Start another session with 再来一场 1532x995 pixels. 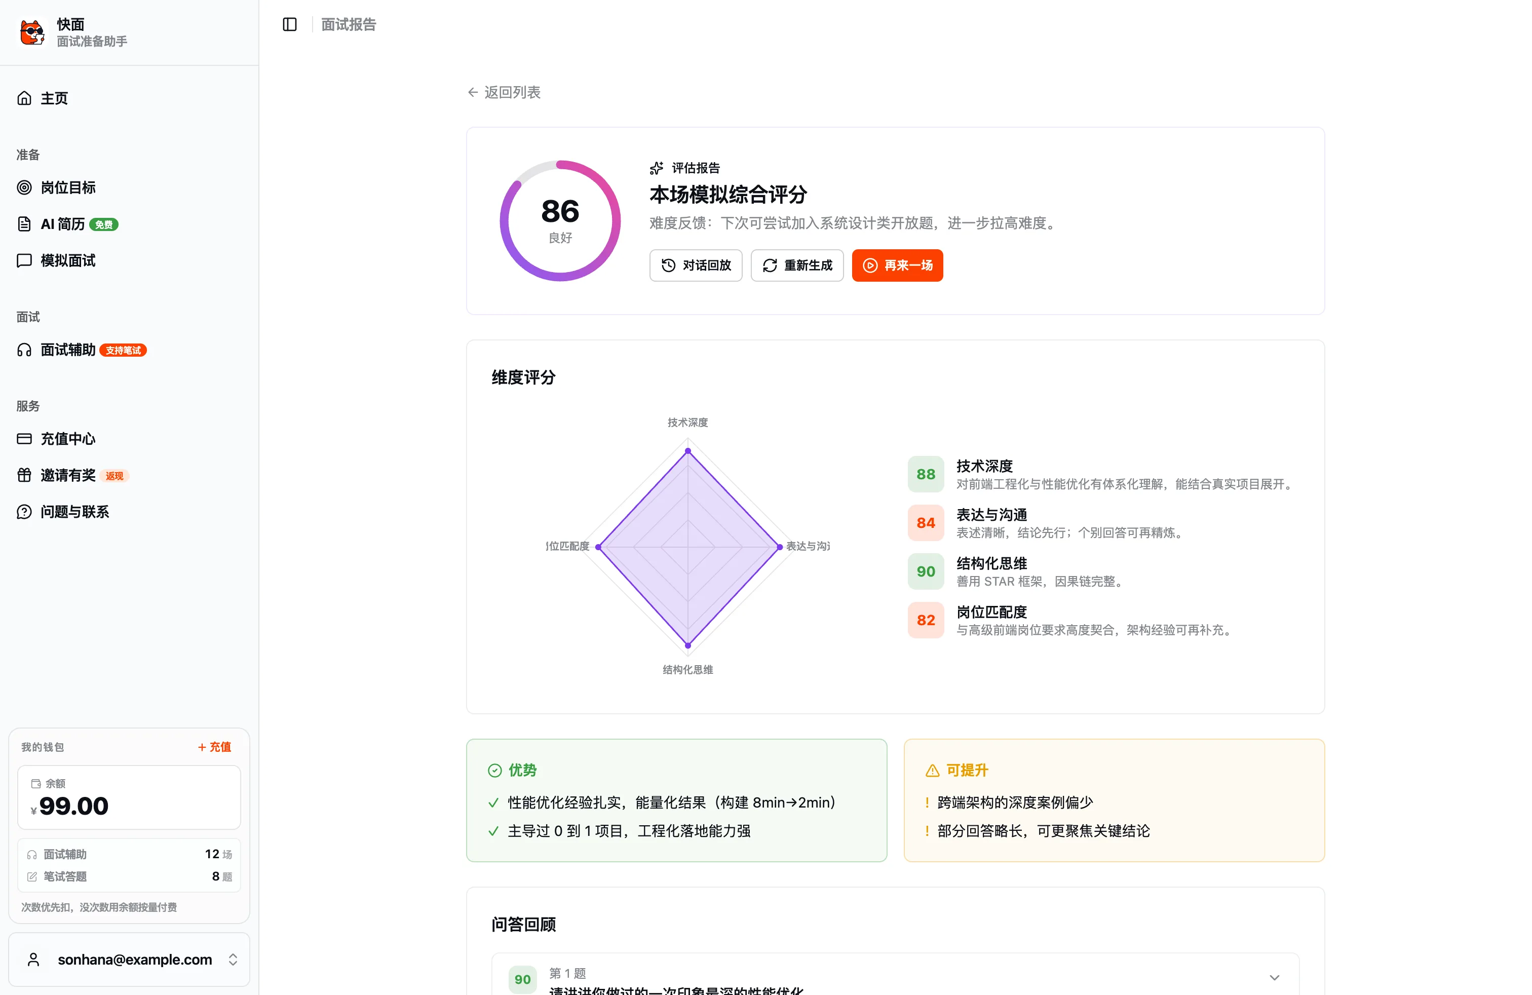tap(897, 265)
